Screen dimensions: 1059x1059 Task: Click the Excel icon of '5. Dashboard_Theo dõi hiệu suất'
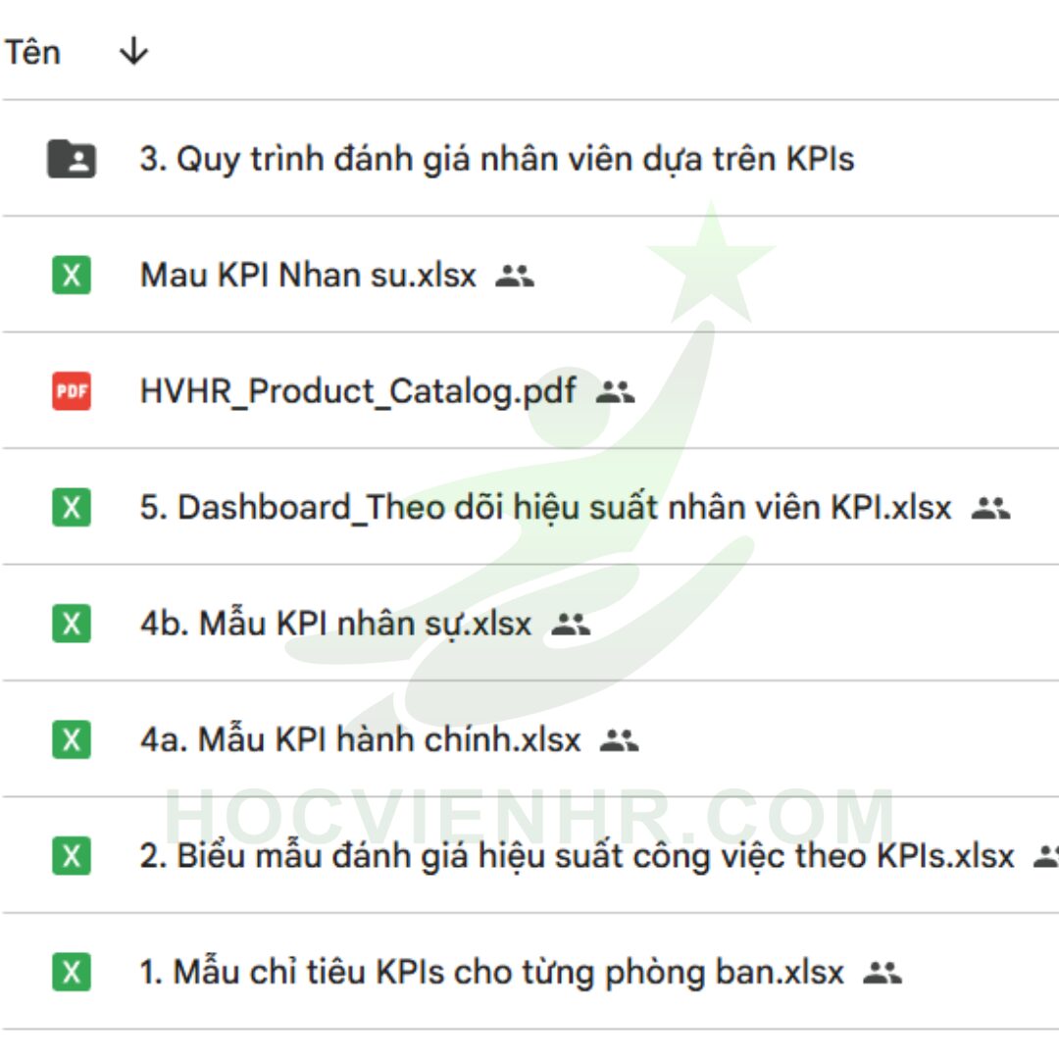[72, 507]
